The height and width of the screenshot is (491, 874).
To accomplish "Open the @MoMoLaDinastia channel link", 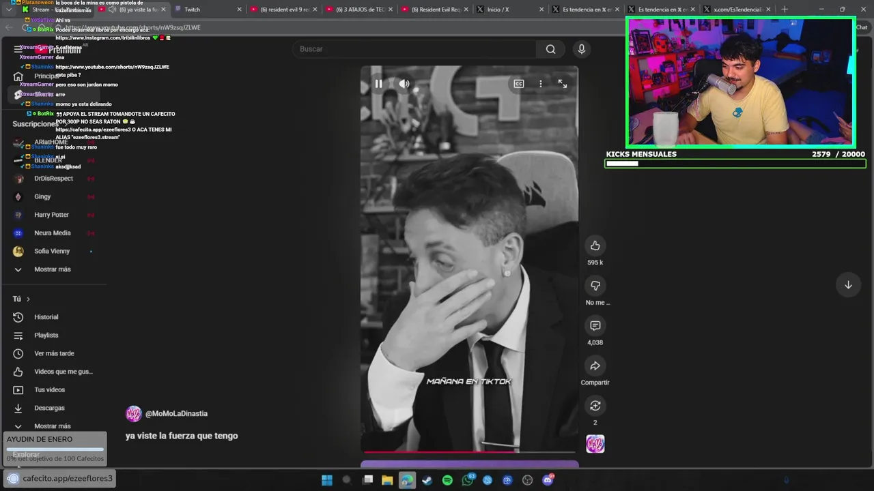I will coord(176,414).
